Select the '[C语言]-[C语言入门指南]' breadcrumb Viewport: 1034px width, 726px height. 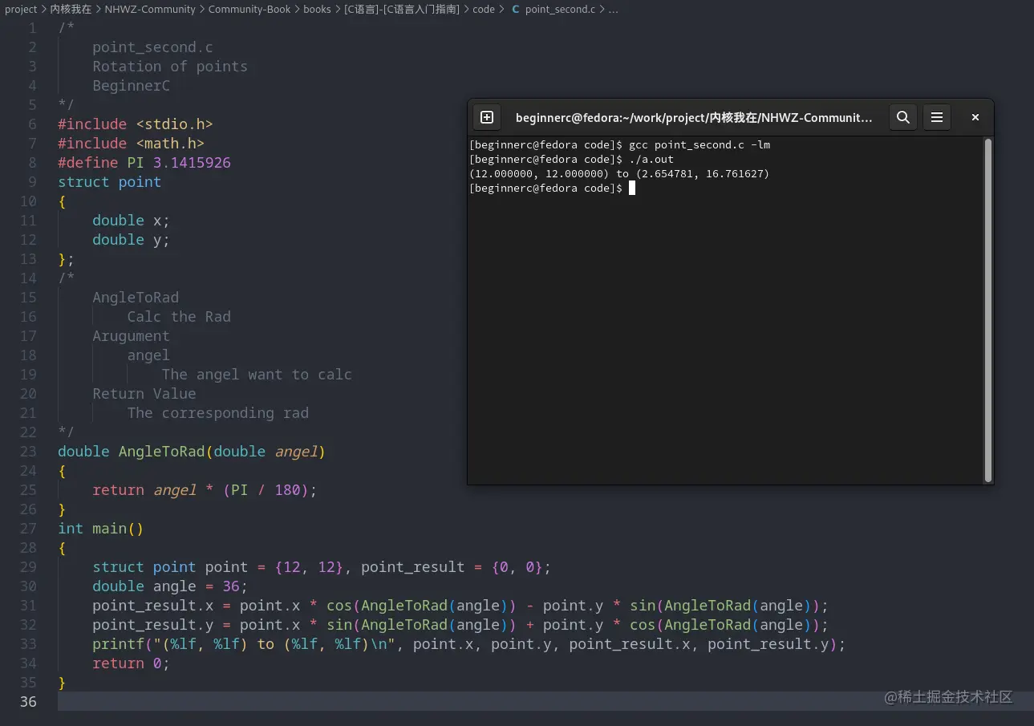tap(402, 9)
